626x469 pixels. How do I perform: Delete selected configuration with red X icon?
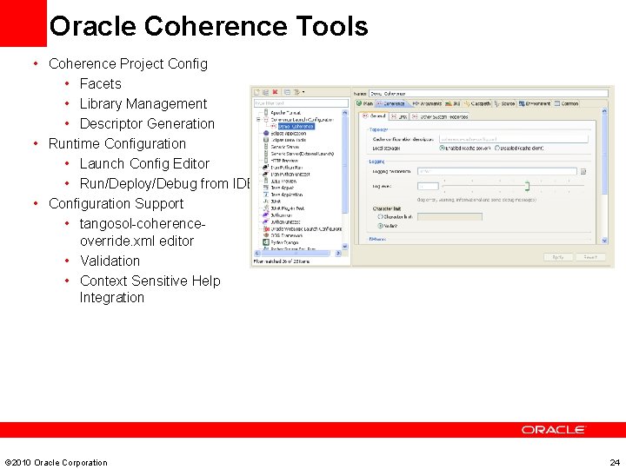click(275, 92)
